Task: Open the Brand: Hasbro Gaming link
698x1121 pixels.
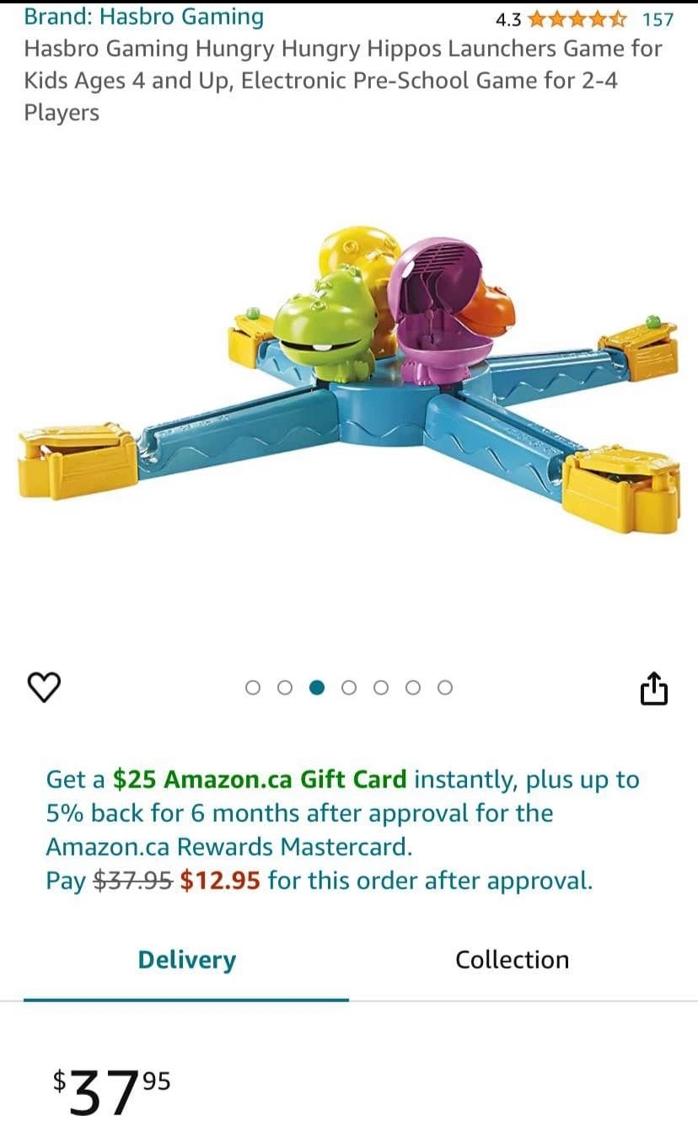Action: pyautogui.click(x=143, y=17)
